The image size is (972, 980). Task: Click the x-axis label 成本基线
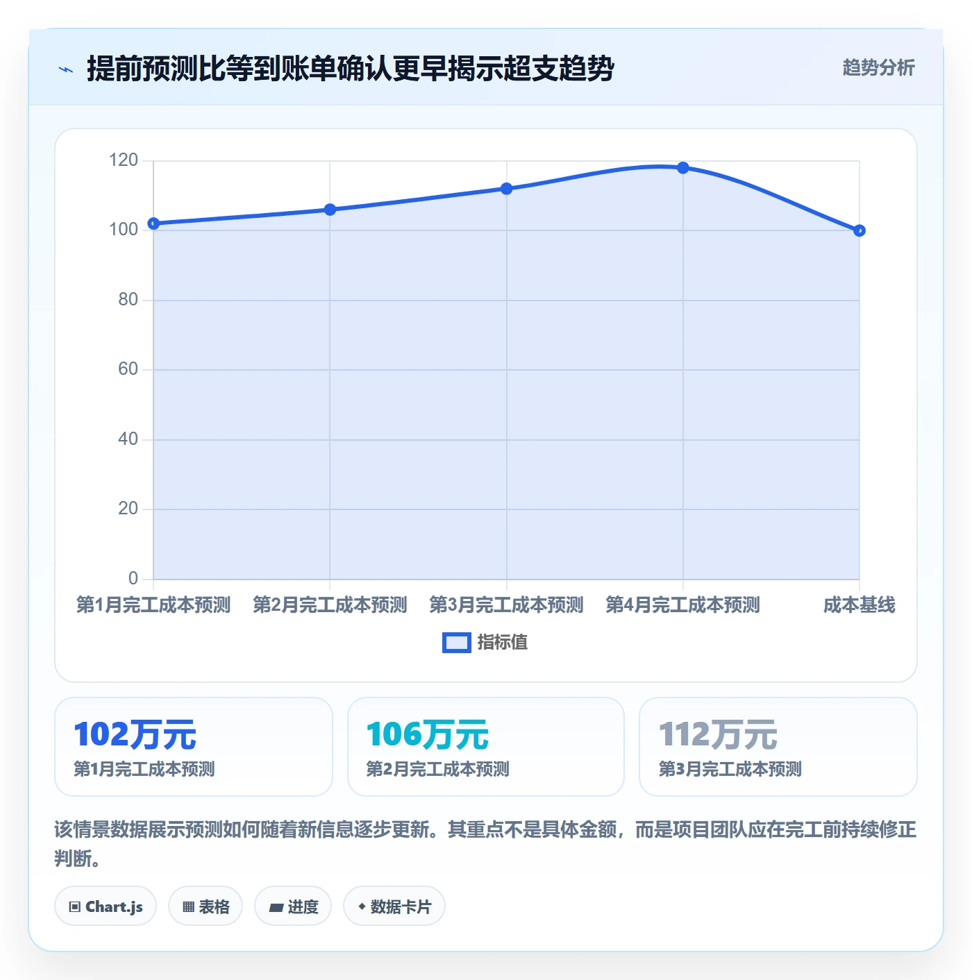click(860, 605)
